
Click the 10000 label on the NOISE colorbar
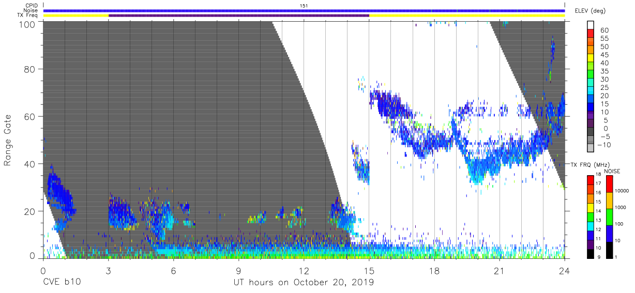click(622, 191)
